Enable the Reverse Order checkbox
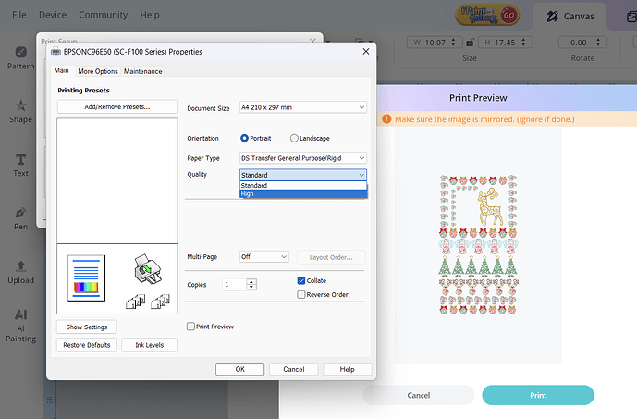 [x=301, y=294]
